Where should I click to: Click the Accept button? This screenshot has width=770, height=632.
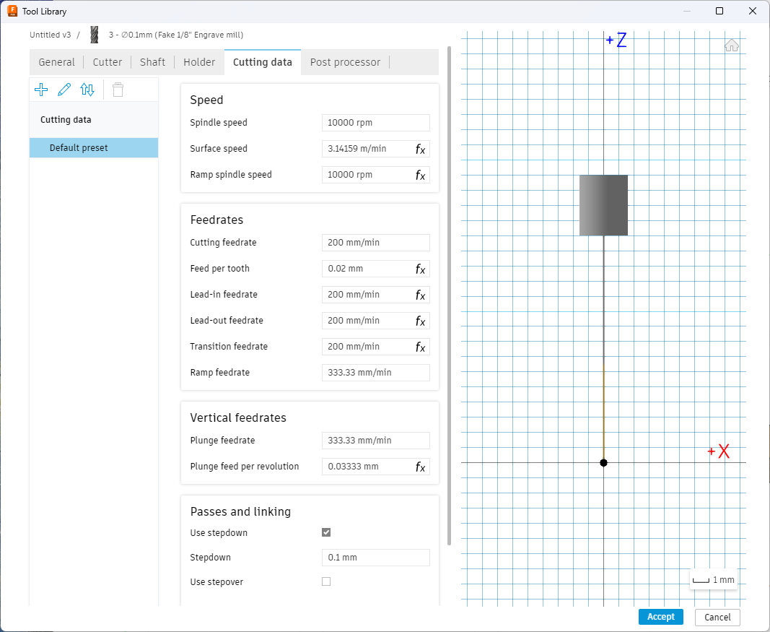tap(660, 617)
